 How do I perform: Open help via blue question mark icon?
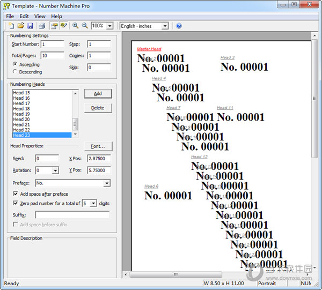179,26
